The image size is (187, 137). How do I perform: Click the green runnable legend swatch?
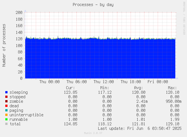(6, 119)
